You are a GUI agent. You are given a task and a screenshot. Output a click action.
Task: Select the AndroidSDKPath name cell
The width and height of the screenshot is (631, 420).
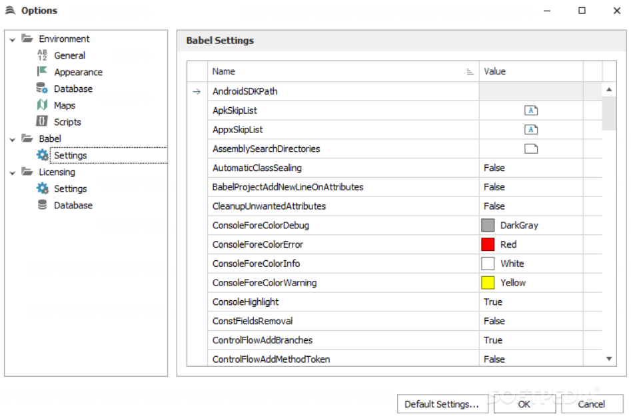(343, 91)
